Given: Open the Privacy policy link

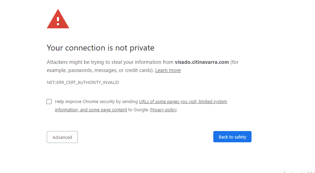Looking at the screenshot, I should tap(163, 110).
